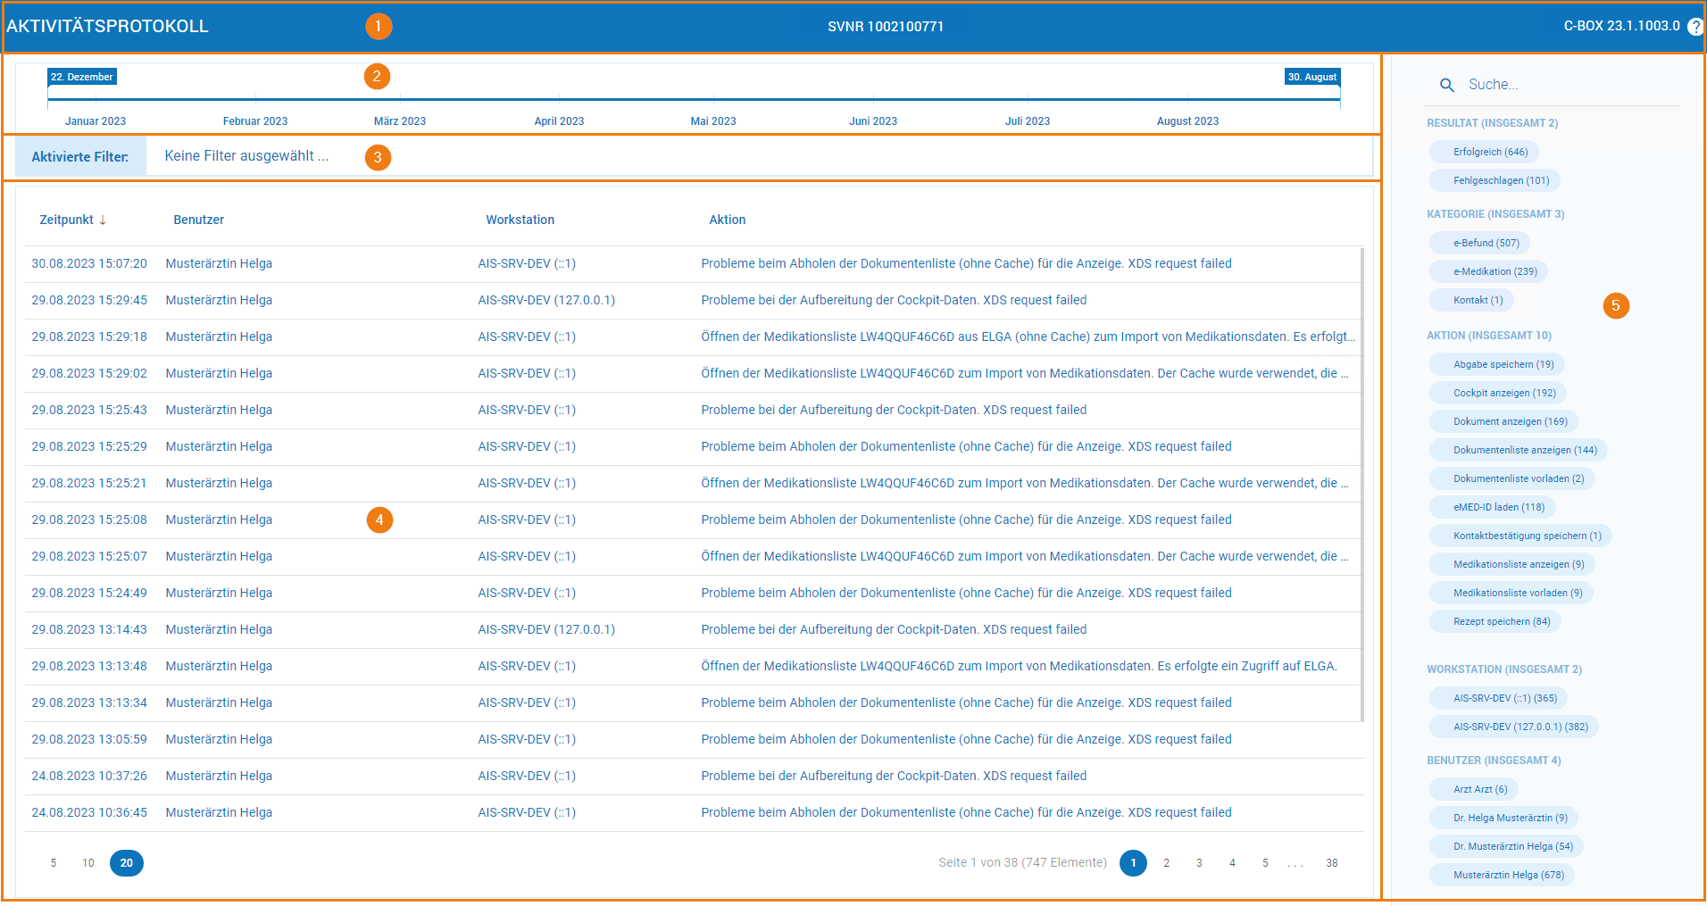Select the e-Medikation (239) filter chip
1707x906 pixels.
(1488, 271)
